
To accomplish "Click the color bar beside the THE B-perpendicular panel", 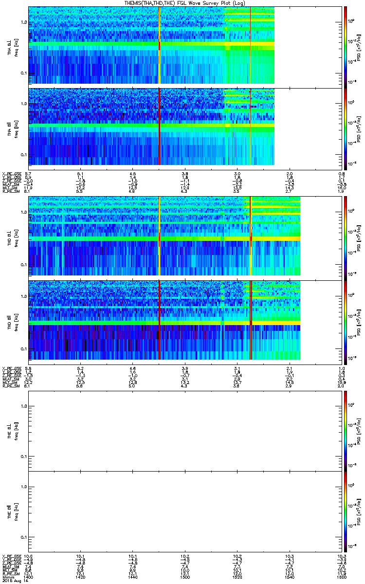I will point(346,431).
